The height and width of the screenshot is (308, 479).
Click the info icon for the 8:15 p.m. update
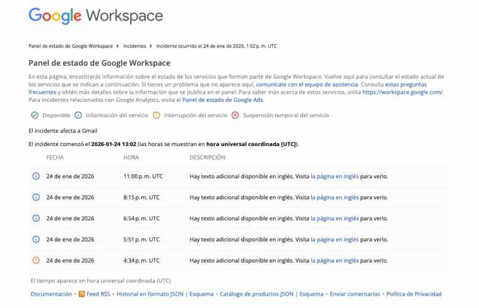[x=36, y=198]
